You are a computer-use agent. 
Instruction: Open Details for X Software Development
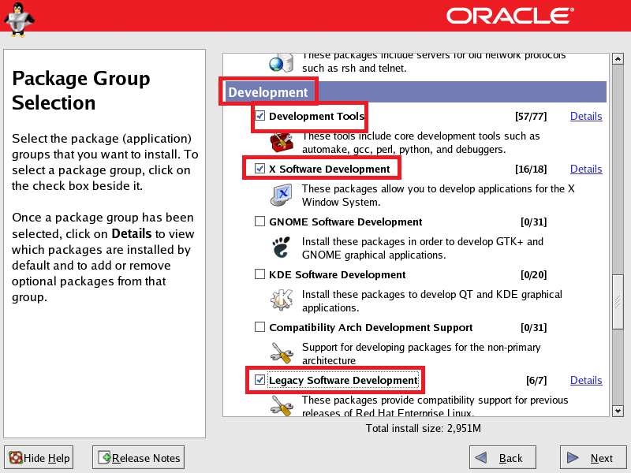pyautogui.click(x=586, y=169)
